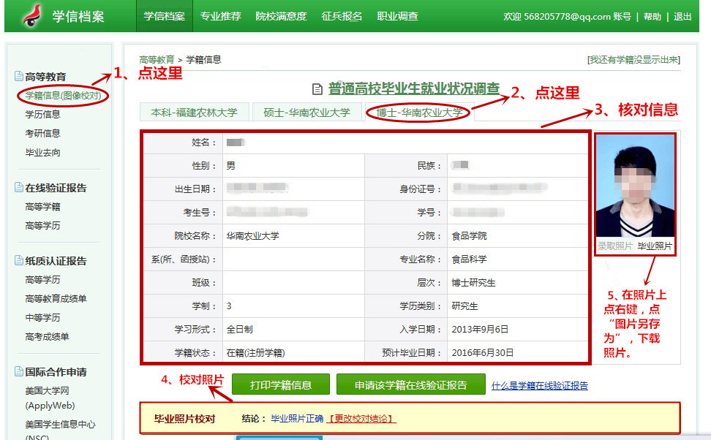Open 高等教育成绩单 in sidebar
Screen dimensions: 711x440
tap(56, 299)
